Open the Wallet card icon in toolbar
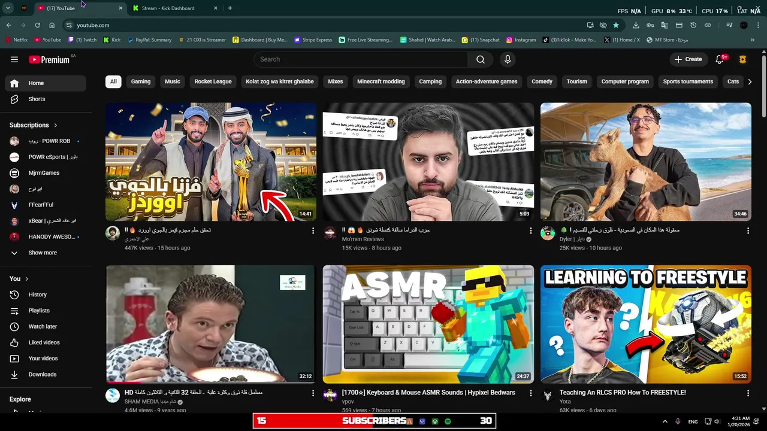This screenshot has height=431, width=767. click(679, 25)
